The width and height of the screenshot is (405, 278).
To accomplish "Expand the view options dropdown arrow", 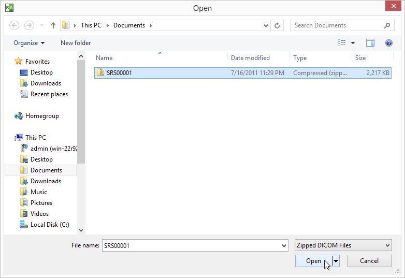I will (353, 43).
